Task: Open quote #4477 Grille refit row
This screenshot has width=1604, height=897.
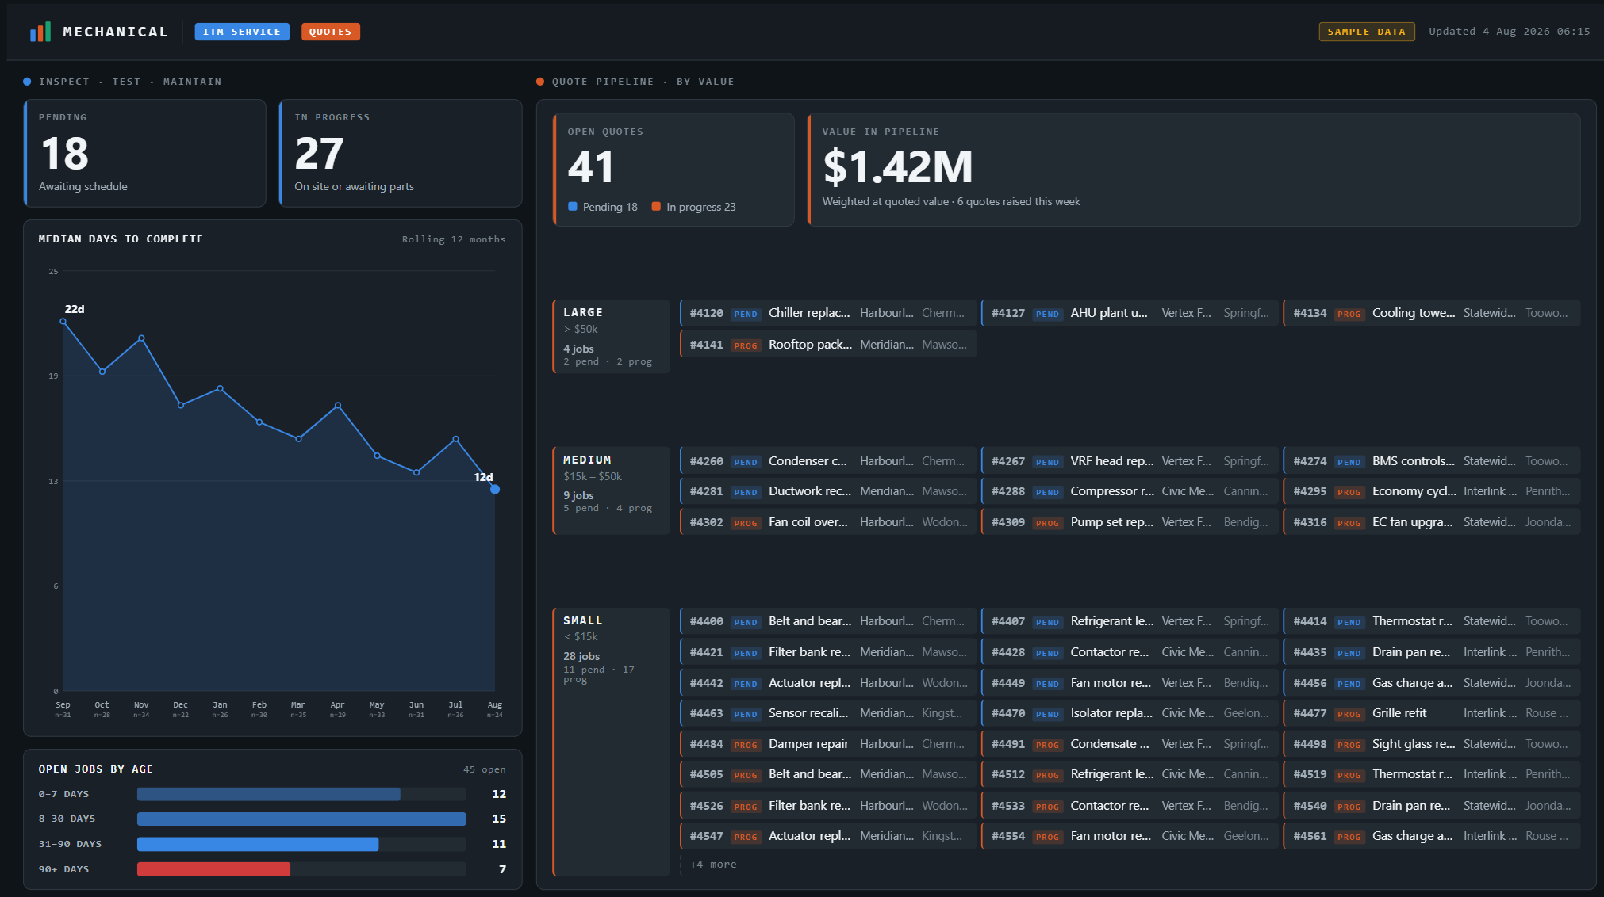Action: coord(1431,713)
